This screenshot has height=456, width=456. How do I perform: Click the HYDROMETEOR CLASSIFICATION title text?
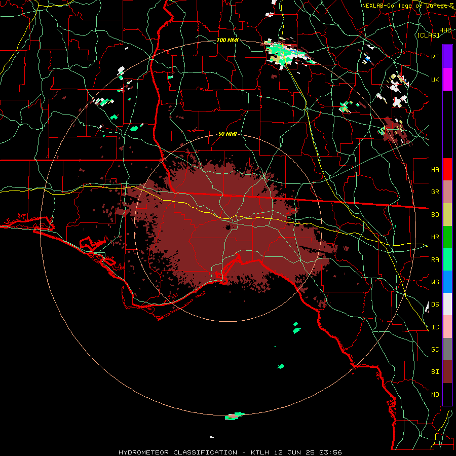[x=178, y=452]
